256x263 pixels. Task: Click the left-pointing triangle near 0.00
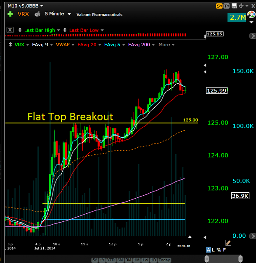(x=205, y=237)
